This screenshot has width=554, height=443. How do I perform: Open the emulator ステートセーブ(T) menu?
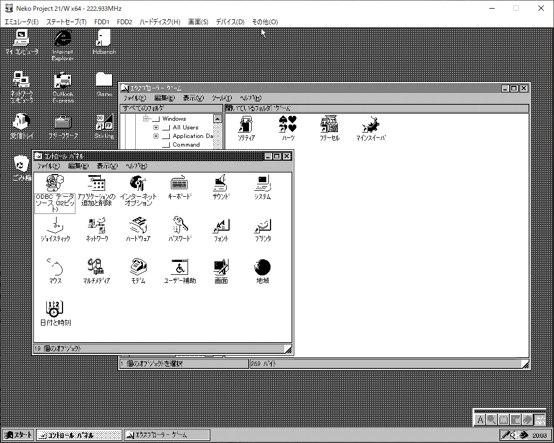(66, 22)
